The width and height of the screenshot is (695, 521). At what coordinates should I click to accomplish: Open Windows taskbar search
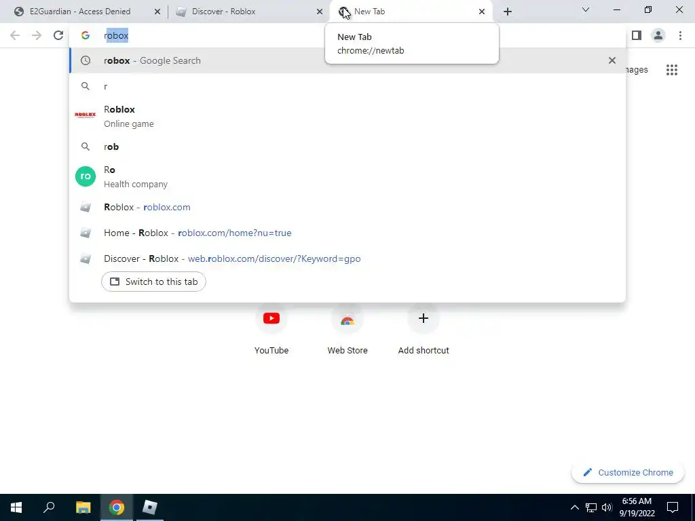[x=49, y=507]
